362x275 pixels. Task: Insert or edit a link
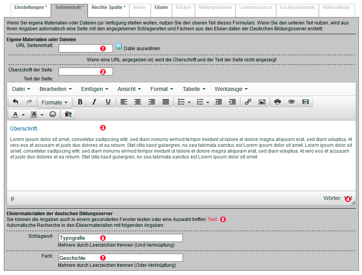coord(248,102)
